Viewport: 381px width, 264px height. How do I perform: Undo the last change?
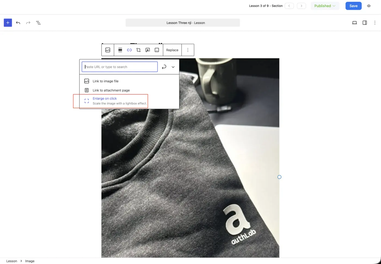tap(18, 23)
